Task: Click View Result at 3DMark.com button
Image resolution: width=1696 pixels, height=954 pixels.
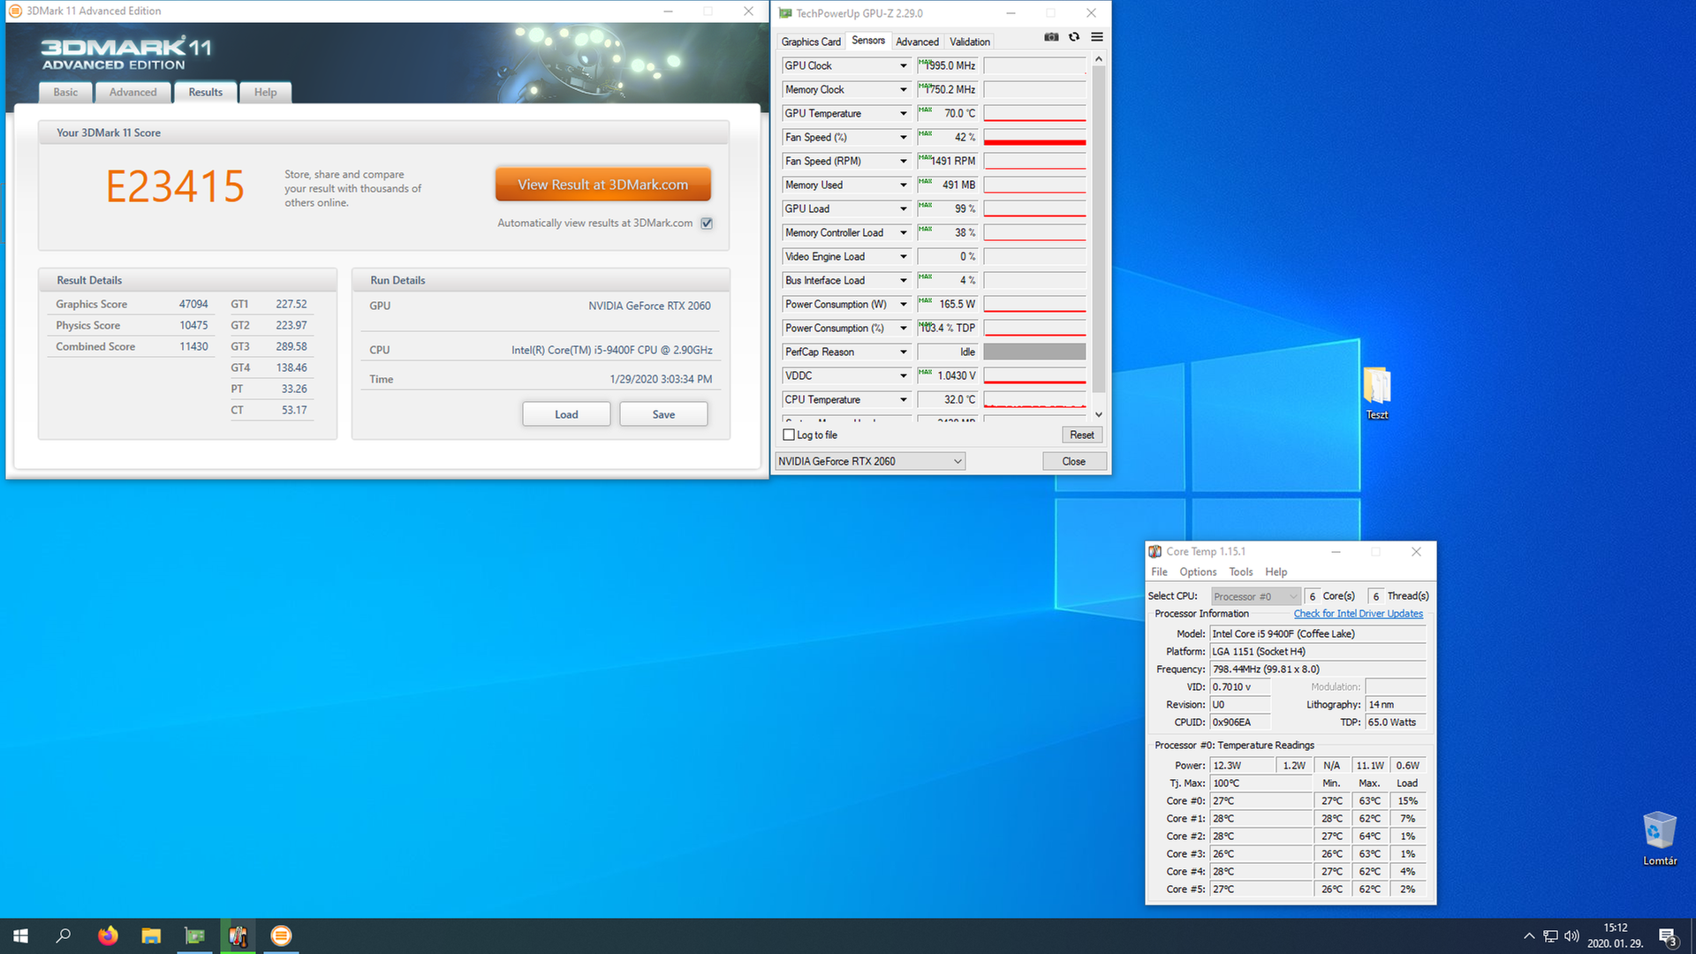Action: (603, 185)
